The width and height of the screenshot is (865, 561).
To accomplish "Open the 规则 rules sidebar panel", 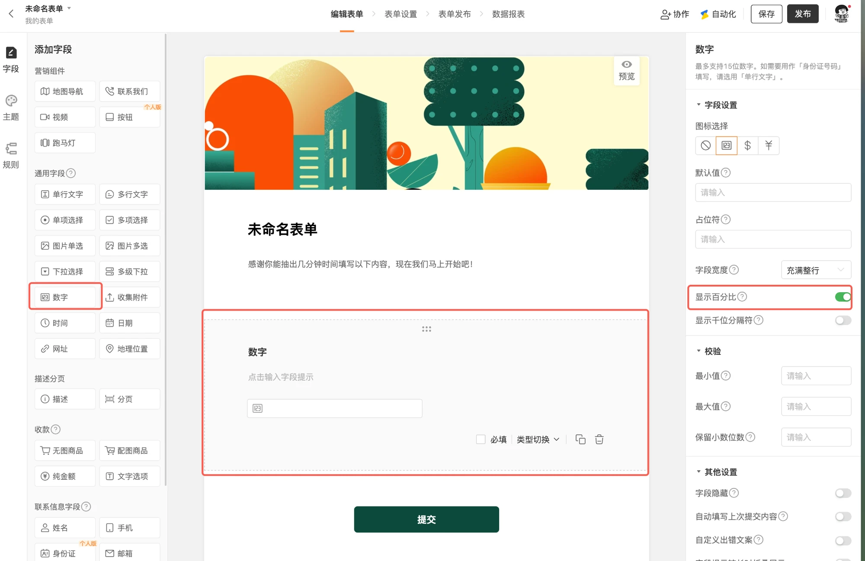I will (11, 156).
